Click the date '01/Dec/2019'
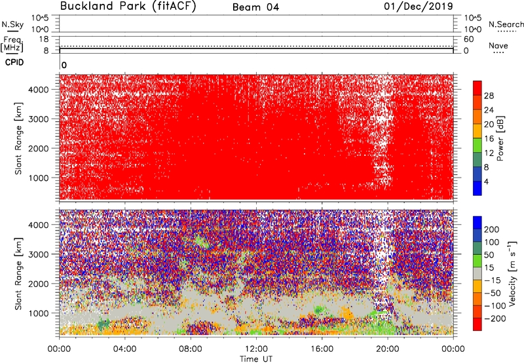 419,7
